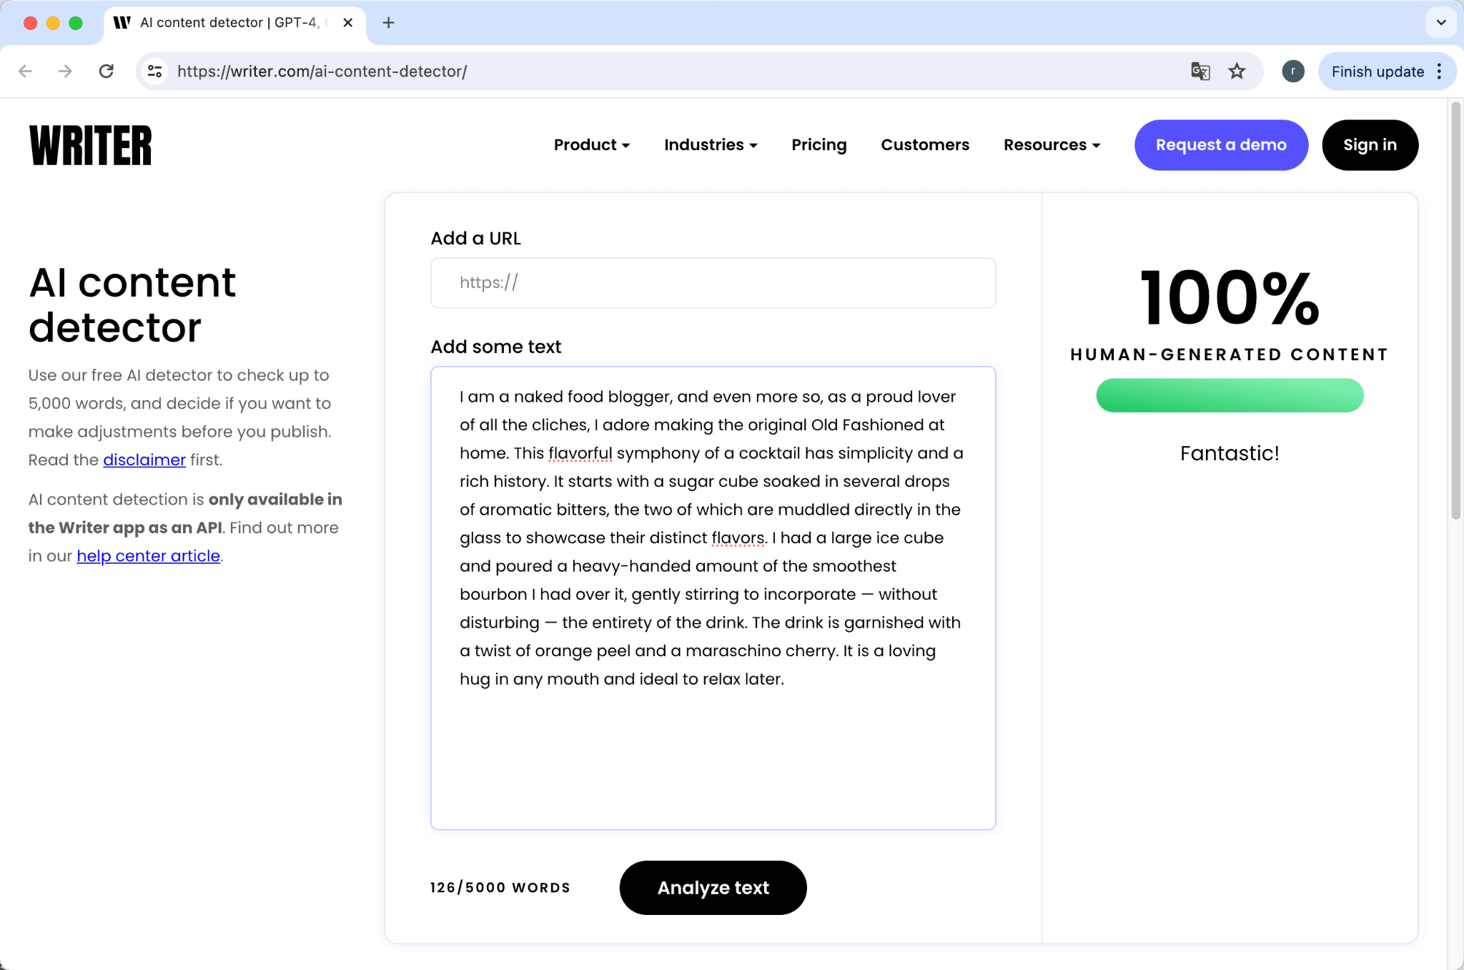Click the misspelled word 'flavorful'

pos(580,453)
